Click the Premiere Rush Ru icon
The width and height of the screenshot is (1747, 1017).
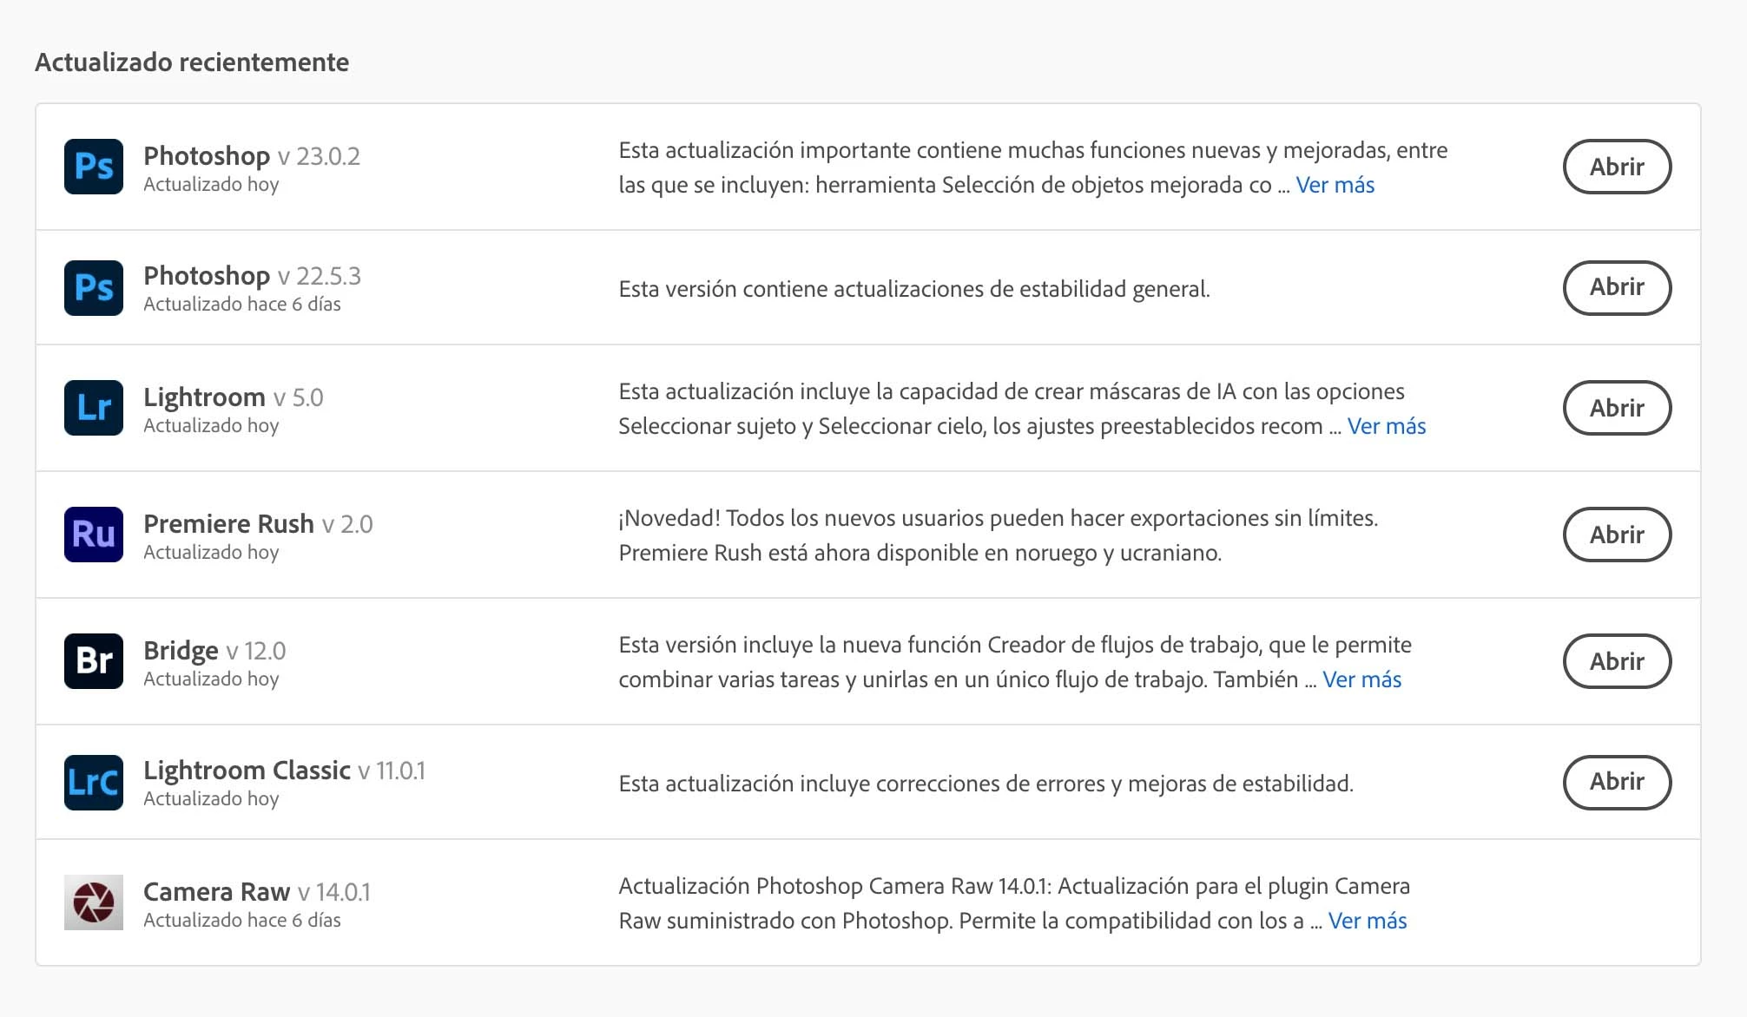[94, 535]
